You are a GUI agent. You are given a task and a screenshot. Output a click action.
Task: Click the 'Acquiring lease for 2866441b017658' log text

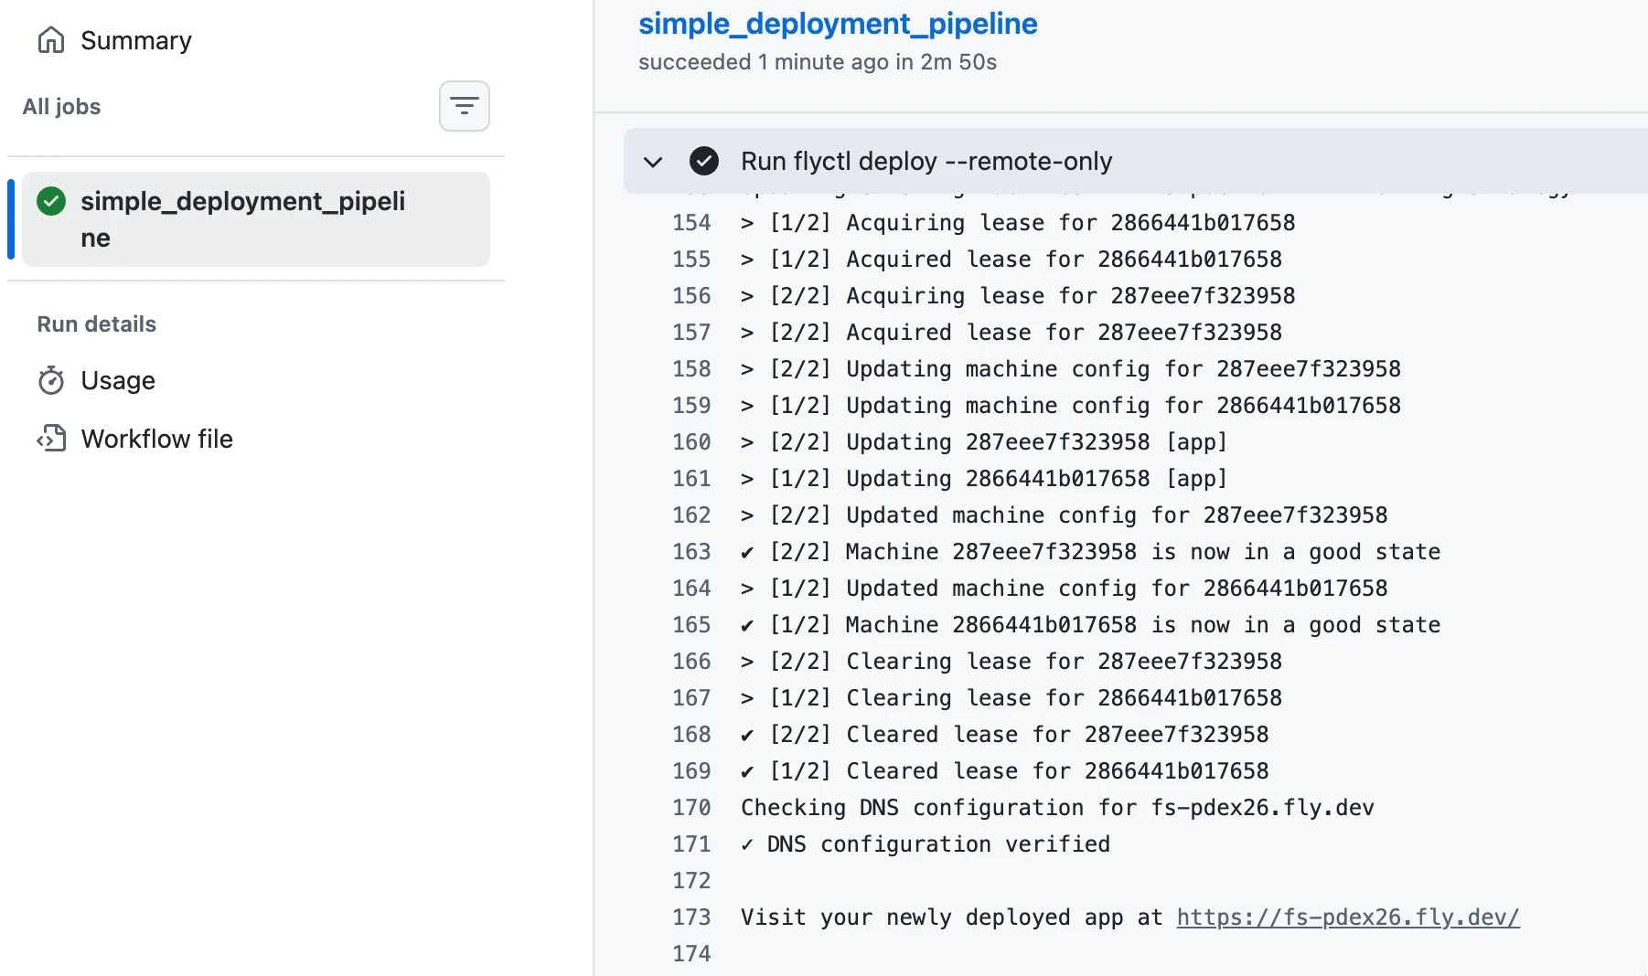(1070, 223)
